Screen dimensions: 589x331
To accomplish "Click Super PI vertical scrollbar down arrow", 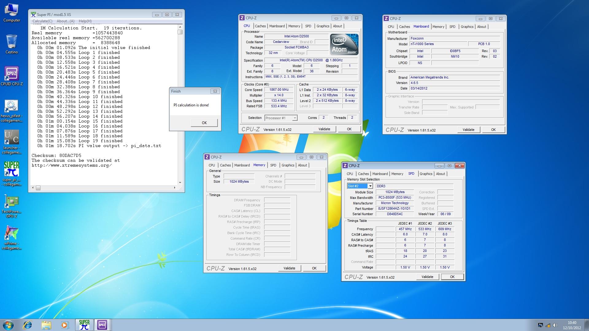I will tap(180, 183).
